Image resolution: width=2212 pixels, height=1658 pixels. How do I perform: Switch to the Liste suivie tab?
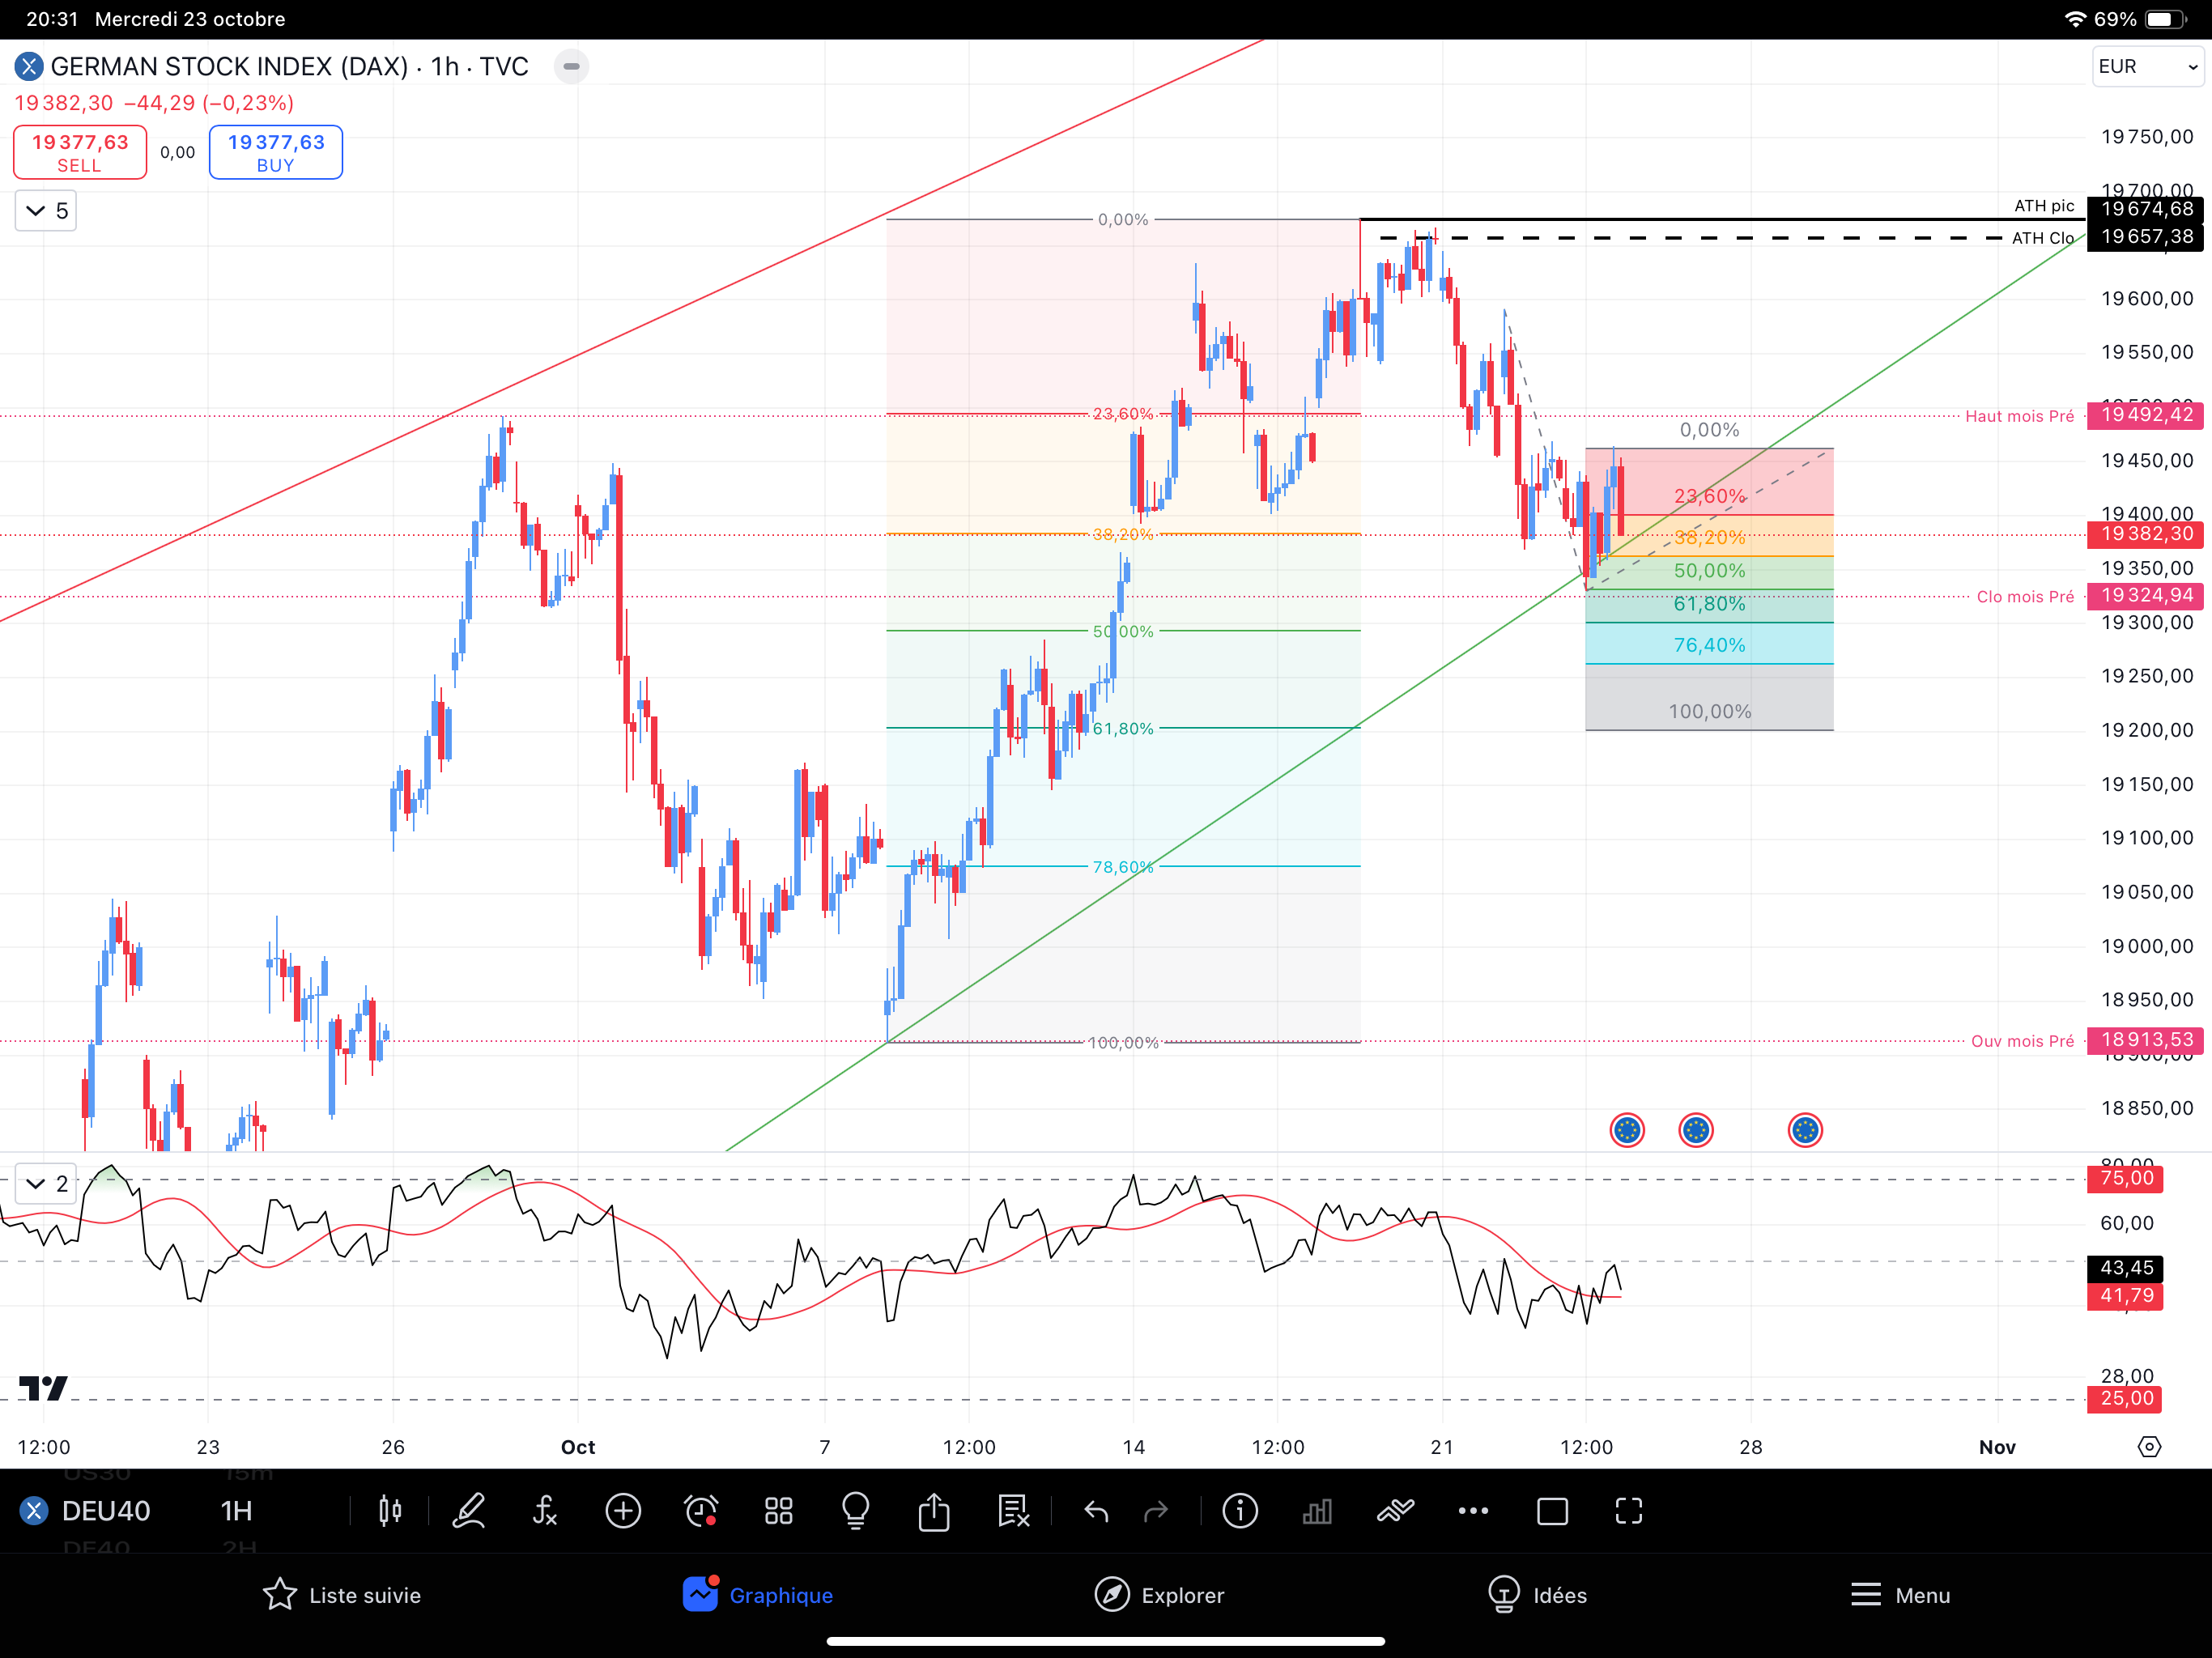pos(341,1595)
